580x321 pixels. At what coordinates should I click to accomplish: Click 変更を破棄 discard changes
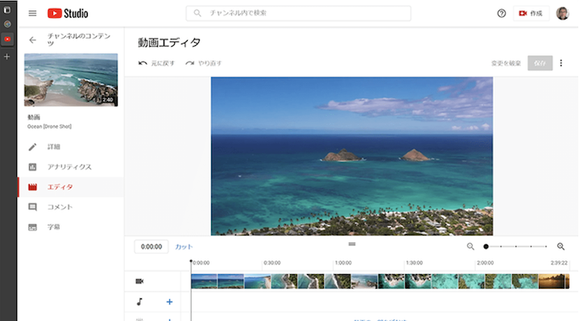pos(506,63)
